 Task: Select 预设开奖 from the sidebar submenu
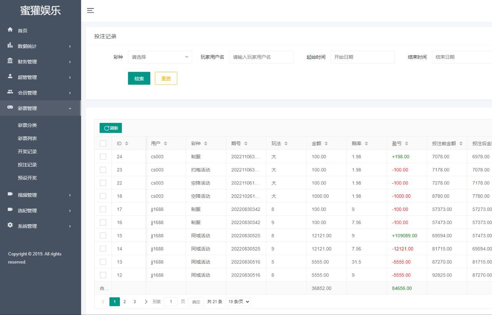click(x=27, y=178)
